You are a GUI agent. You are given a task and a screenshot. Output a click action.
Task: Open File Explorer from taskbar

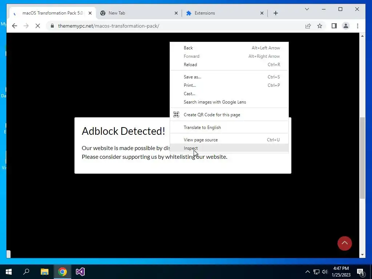pyautogui.click(x=44, y=272)
